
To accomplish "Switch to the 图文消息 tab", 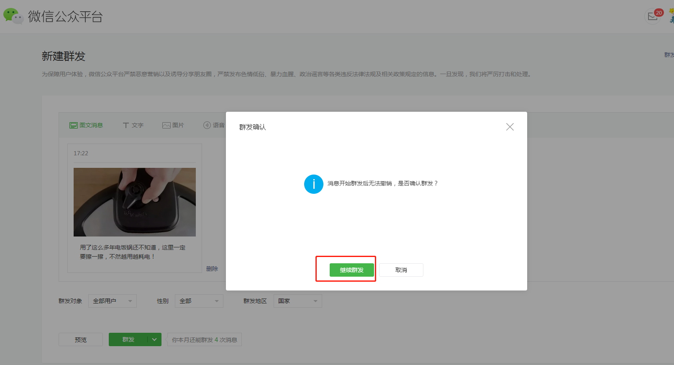I will click(x=86, y=125).
